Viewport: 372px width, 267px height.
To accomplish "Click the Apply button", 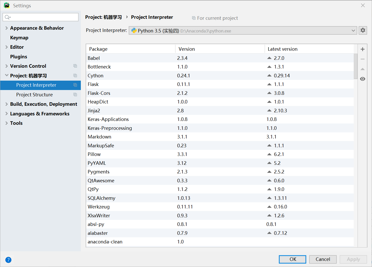I will (353, 259).
